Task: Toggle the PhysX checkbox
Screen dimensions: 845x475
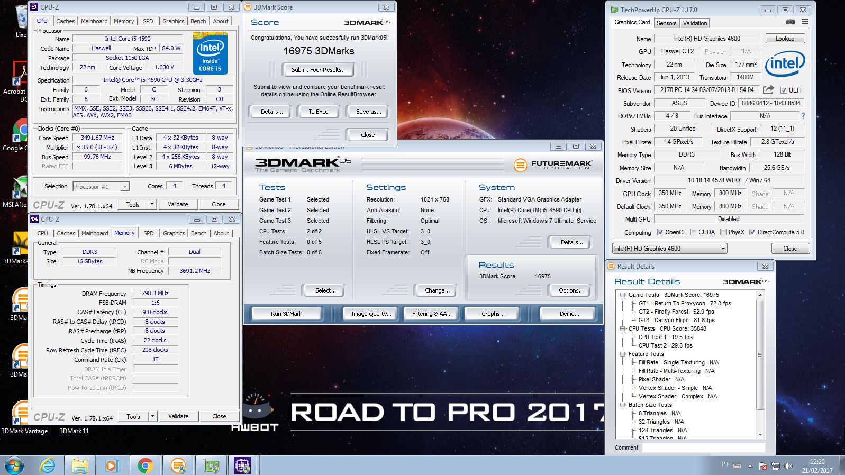Action: [723, 232]
